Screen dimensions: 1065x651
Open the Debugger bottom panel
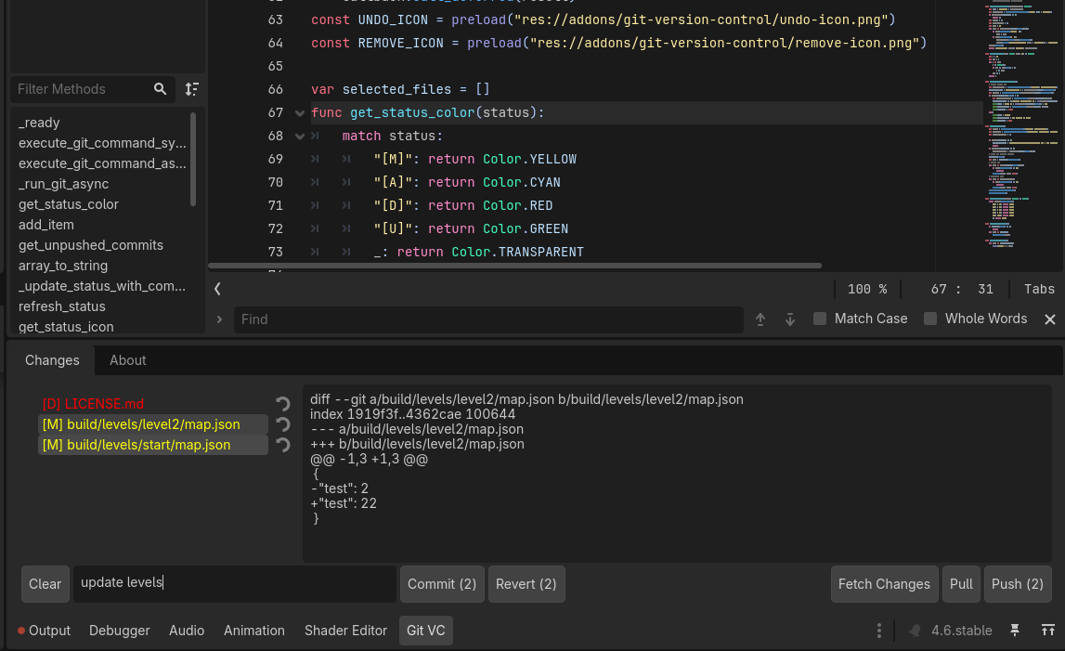(119, 631)
